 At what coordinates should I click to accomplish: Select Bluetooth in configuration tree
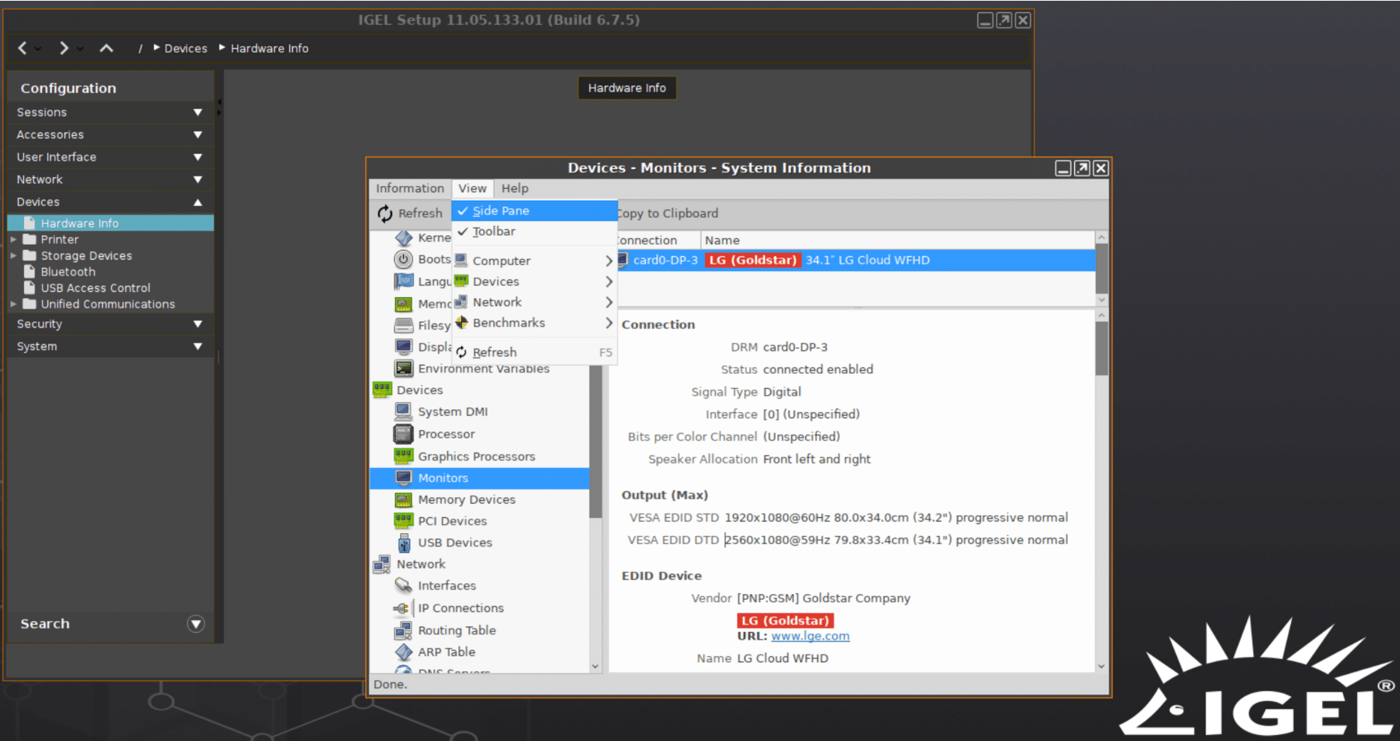click(x=68, y=272)
